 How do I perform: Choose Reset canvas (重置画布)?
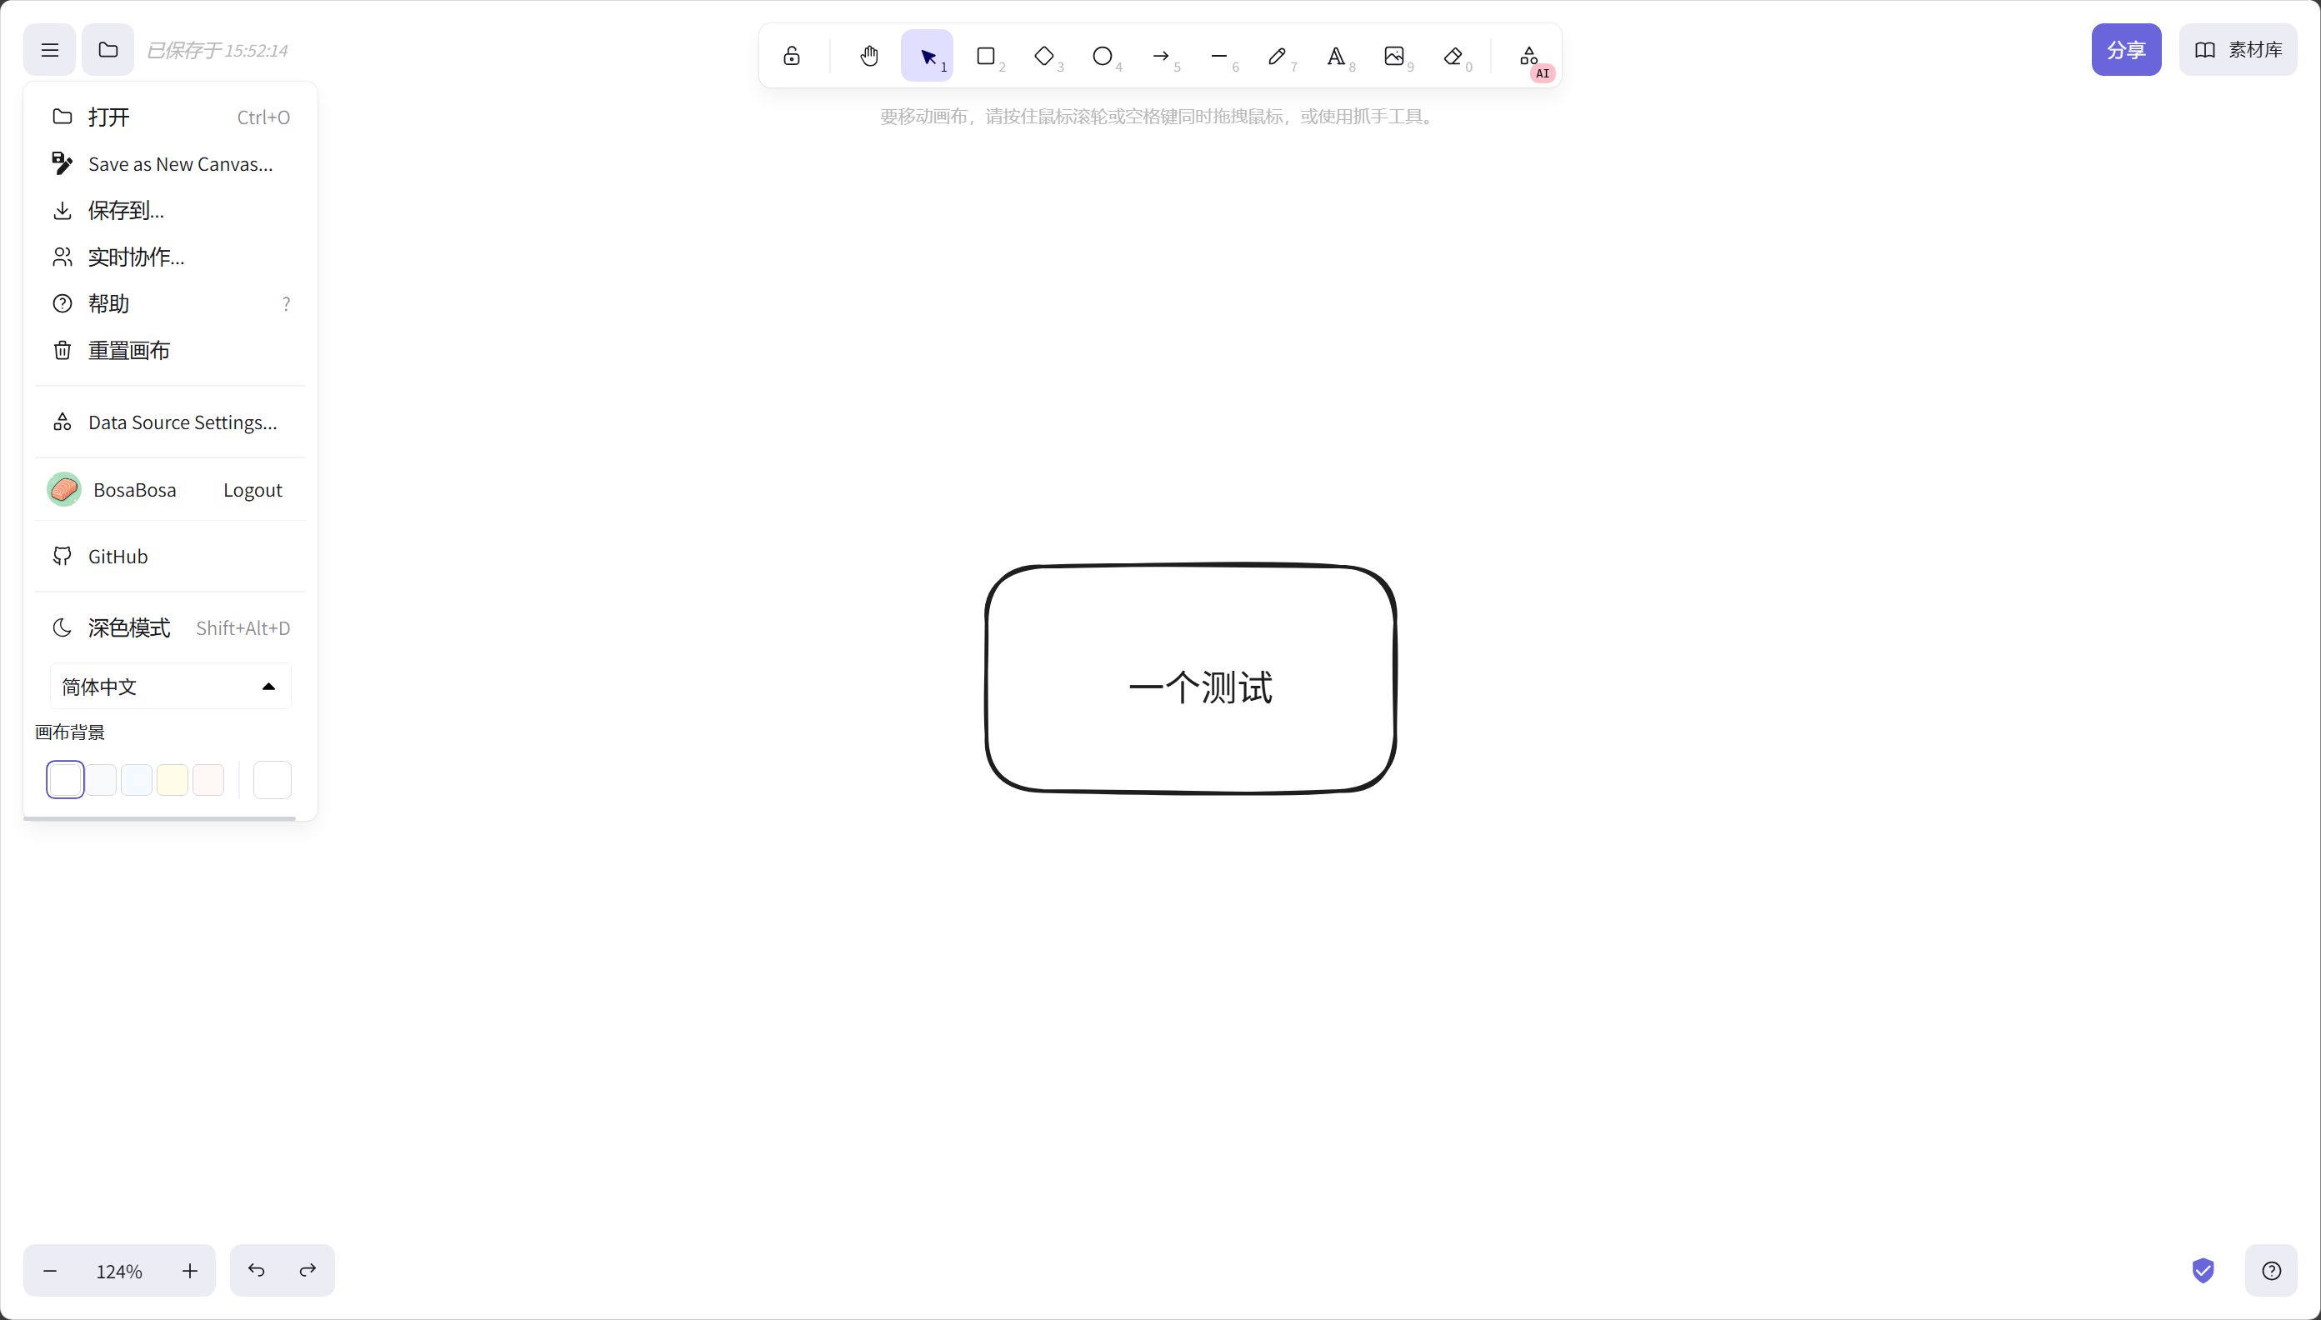171,351
